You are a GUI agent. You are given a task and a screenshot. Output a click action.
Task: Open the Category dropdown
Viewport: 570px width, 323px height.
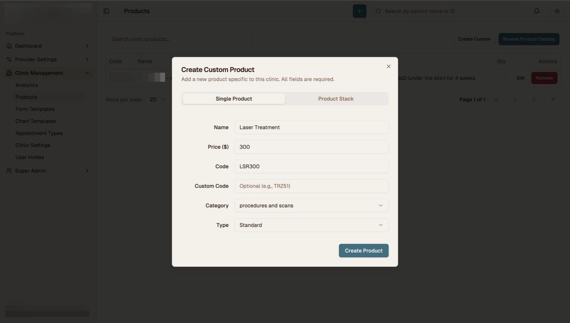pos(311,205)
